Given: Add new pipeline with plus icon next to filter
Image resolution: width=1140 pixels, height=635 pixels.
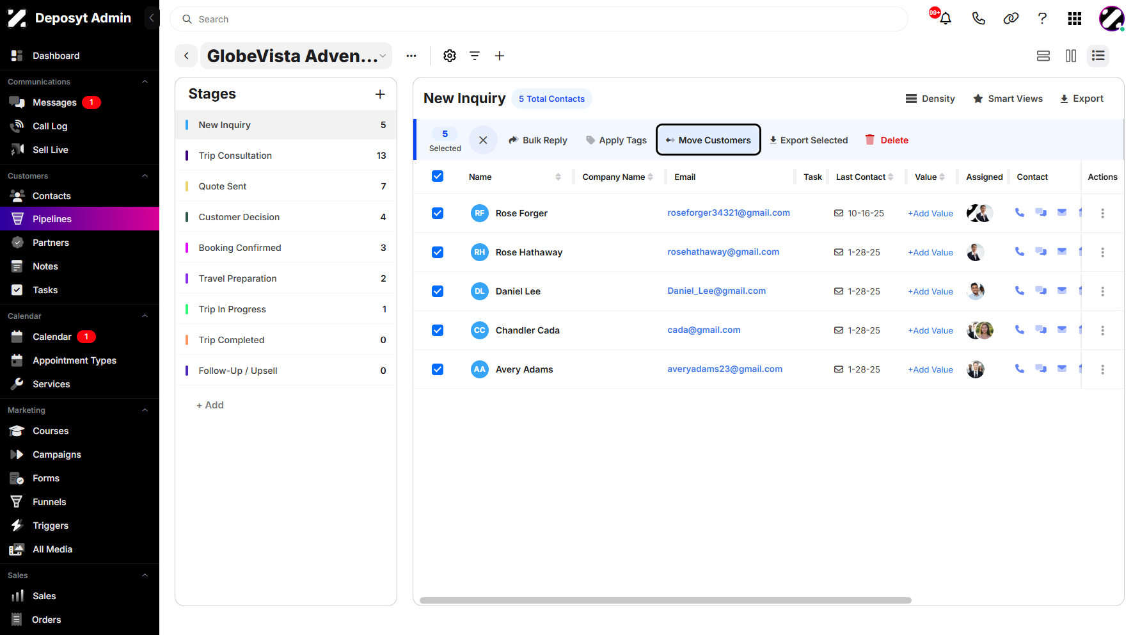Looking at the screenshot, I should point(500,56).
